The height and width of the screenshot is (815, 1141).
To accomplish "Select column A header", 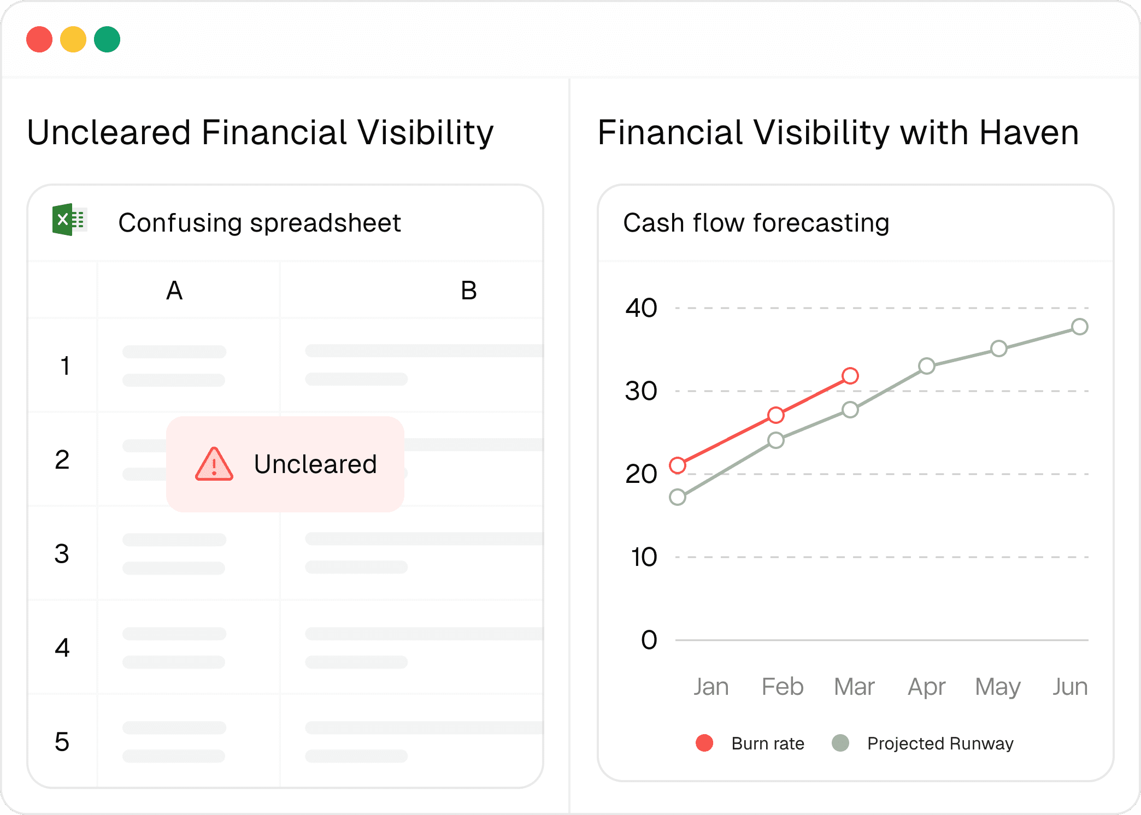I will (x=174, y=291).
